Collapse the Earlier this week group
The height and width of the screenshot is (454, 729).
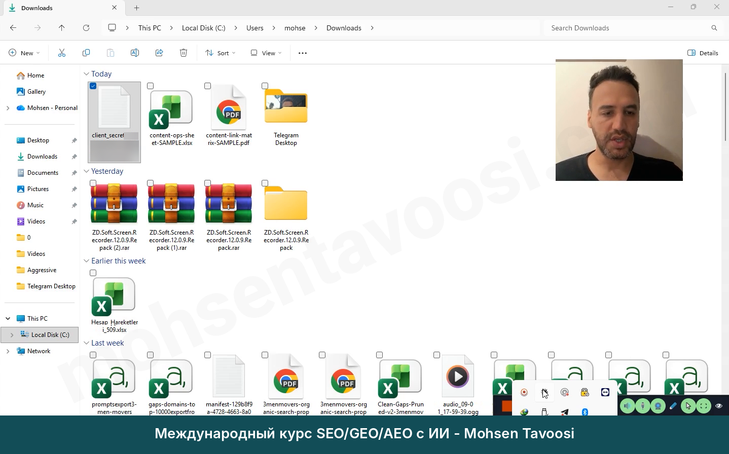tap(86, 261)
